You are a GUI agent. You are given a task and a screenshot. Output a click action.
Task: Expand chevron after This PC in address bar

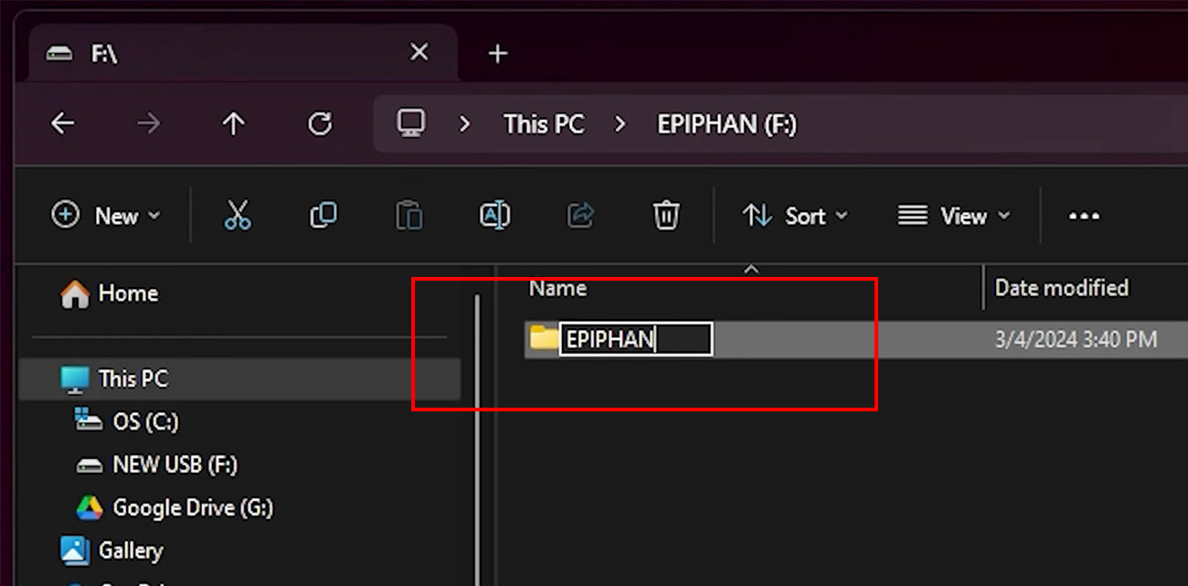[x=621, y=124]
